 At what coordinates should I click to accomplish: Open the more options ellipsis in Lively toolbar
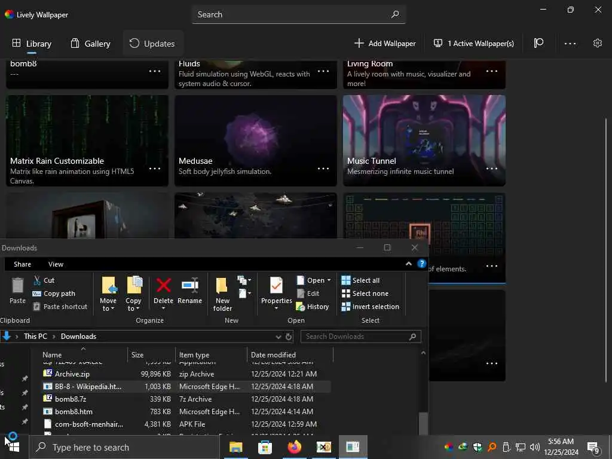click(x=570, y=43)
